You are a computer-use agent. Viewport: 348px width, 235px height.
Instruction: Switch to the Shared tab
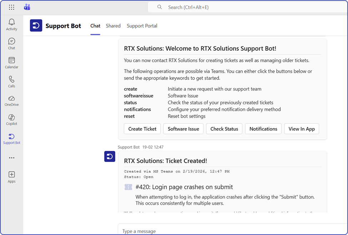click(x=113, y=26)
